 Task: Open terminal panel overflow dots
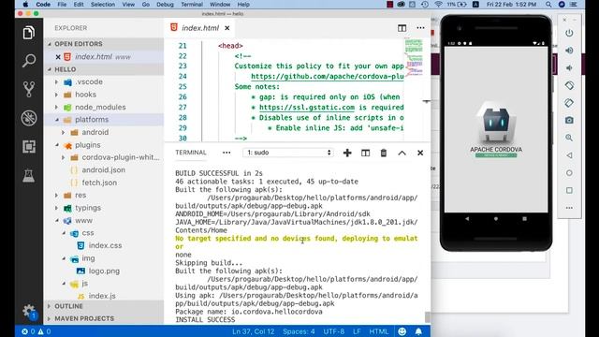coord(226,153)
